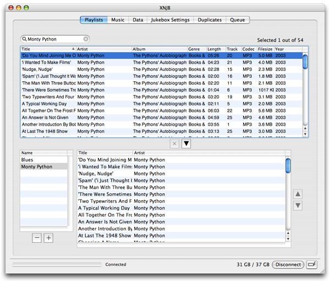Open the Queue tab
The height and width of the screenshot is (281, 330).
(x=238, y=20)
